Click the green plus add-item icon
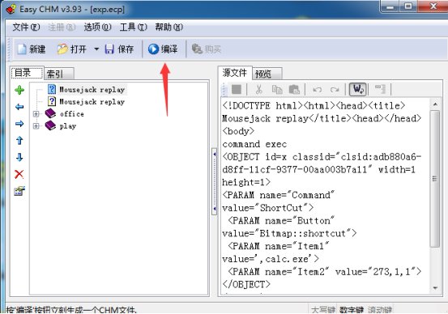448x314 pixels. point(19,90)
